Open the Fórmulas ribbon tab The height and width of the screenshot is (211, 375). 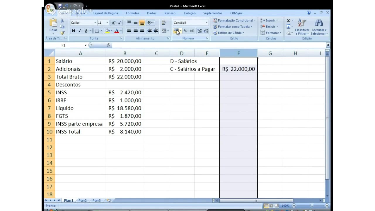[x=132, y=13]
